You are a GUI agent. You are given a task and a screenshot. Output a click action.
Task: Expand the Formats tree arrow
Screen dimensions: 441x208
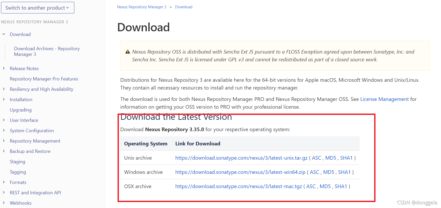click(4, 182)
